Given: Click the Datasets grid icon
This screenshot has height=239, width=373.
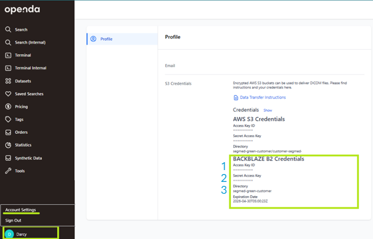Looking at the screenshot, I should coord(8,81).
